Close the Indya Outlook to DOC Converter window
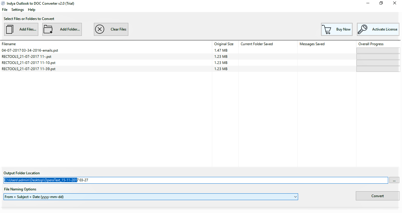402x213 pixels. click(395, 3)
